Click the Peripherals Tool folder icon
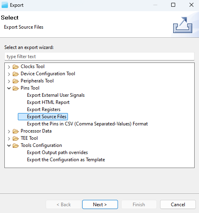Viewport: 199px width, 213px height. point(15,81)
